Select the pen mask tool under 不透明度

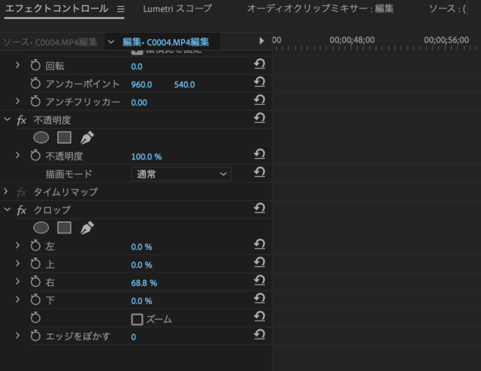87,138
